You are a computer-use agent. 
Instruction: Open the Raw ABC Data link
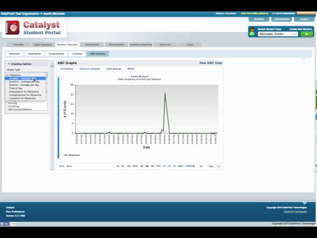tap(211, 63)
